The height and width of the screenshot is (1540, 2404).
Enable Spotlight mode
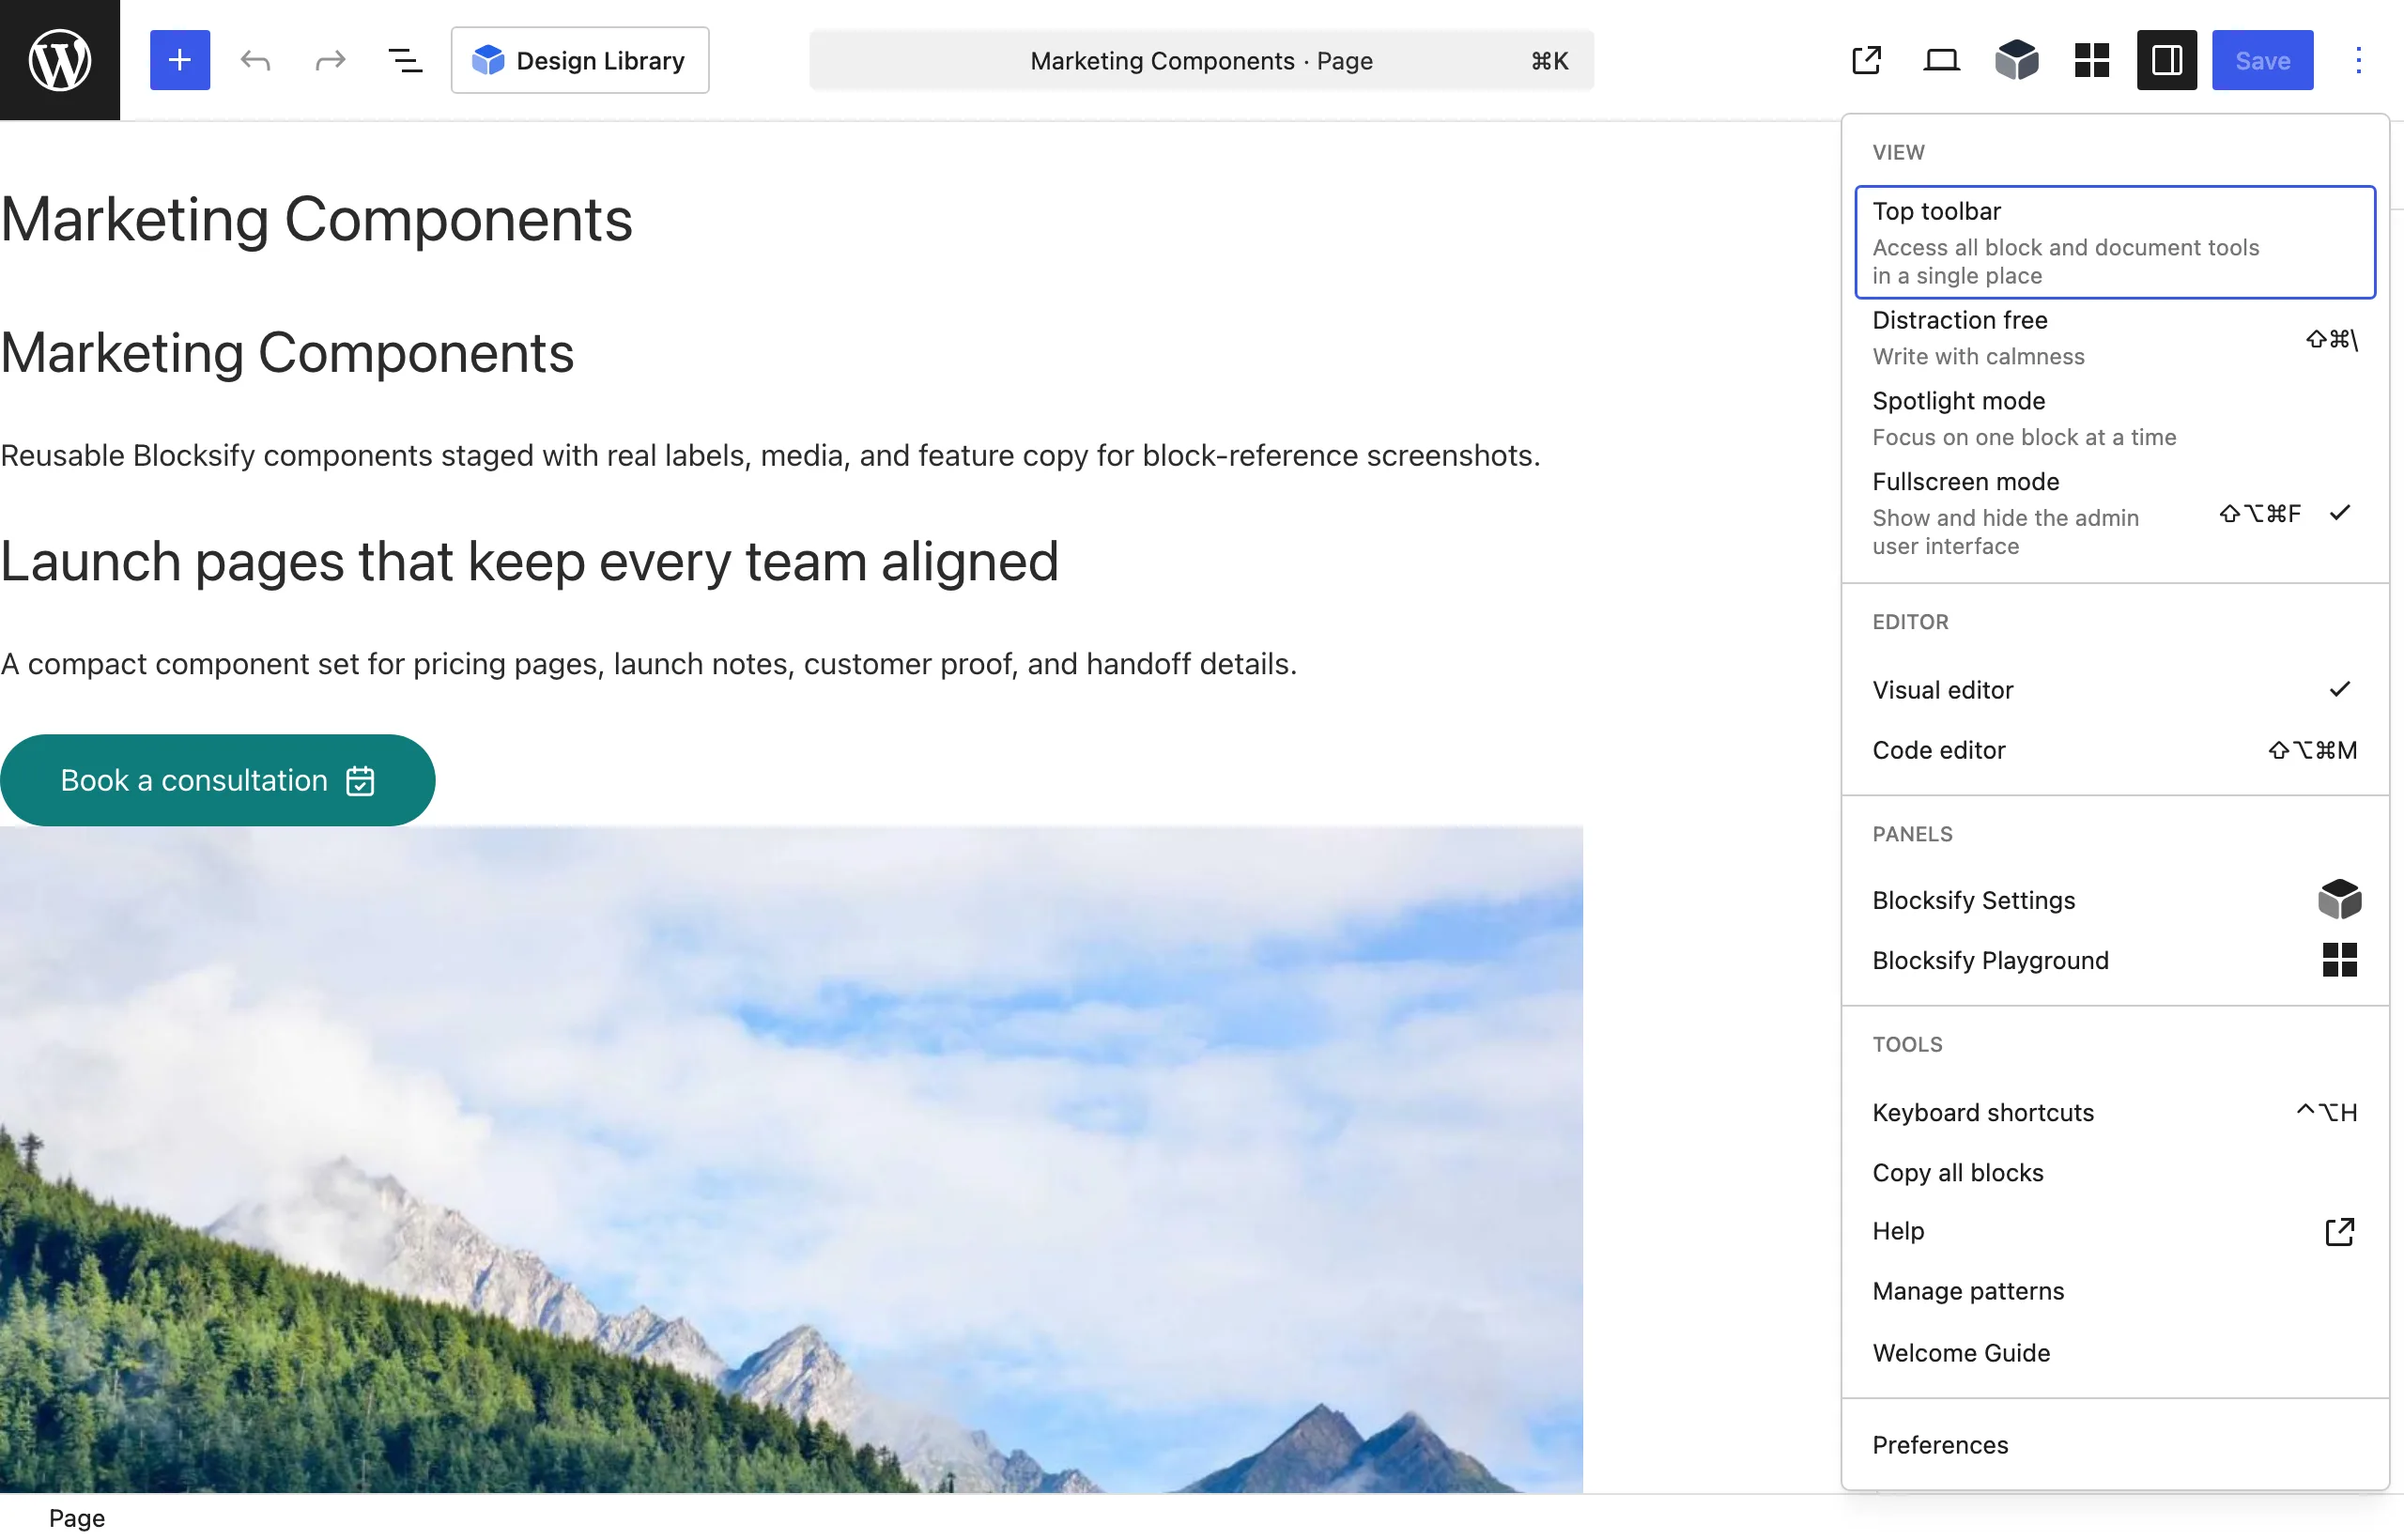pyautogui.click(x=2115, y=418)
